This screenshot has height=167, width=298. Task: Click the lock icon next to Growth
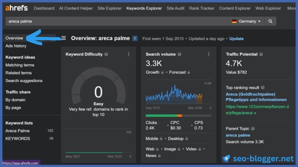162,72
